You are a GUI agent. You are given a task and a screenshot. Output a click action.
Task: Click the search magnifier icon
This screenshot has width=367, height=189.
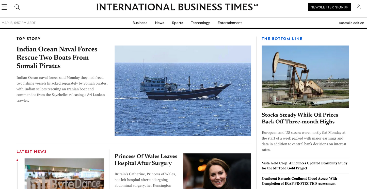pyautogui.click(x=17, y=7)
